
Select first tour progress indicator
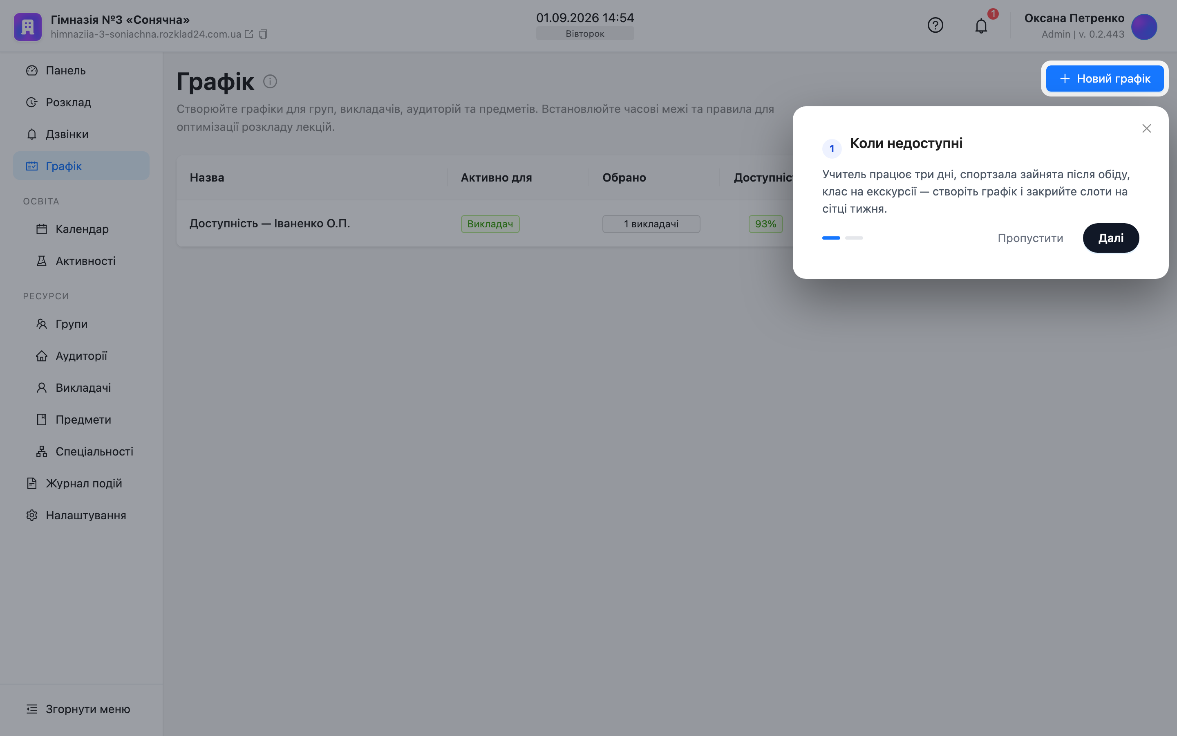coord(831,238)
